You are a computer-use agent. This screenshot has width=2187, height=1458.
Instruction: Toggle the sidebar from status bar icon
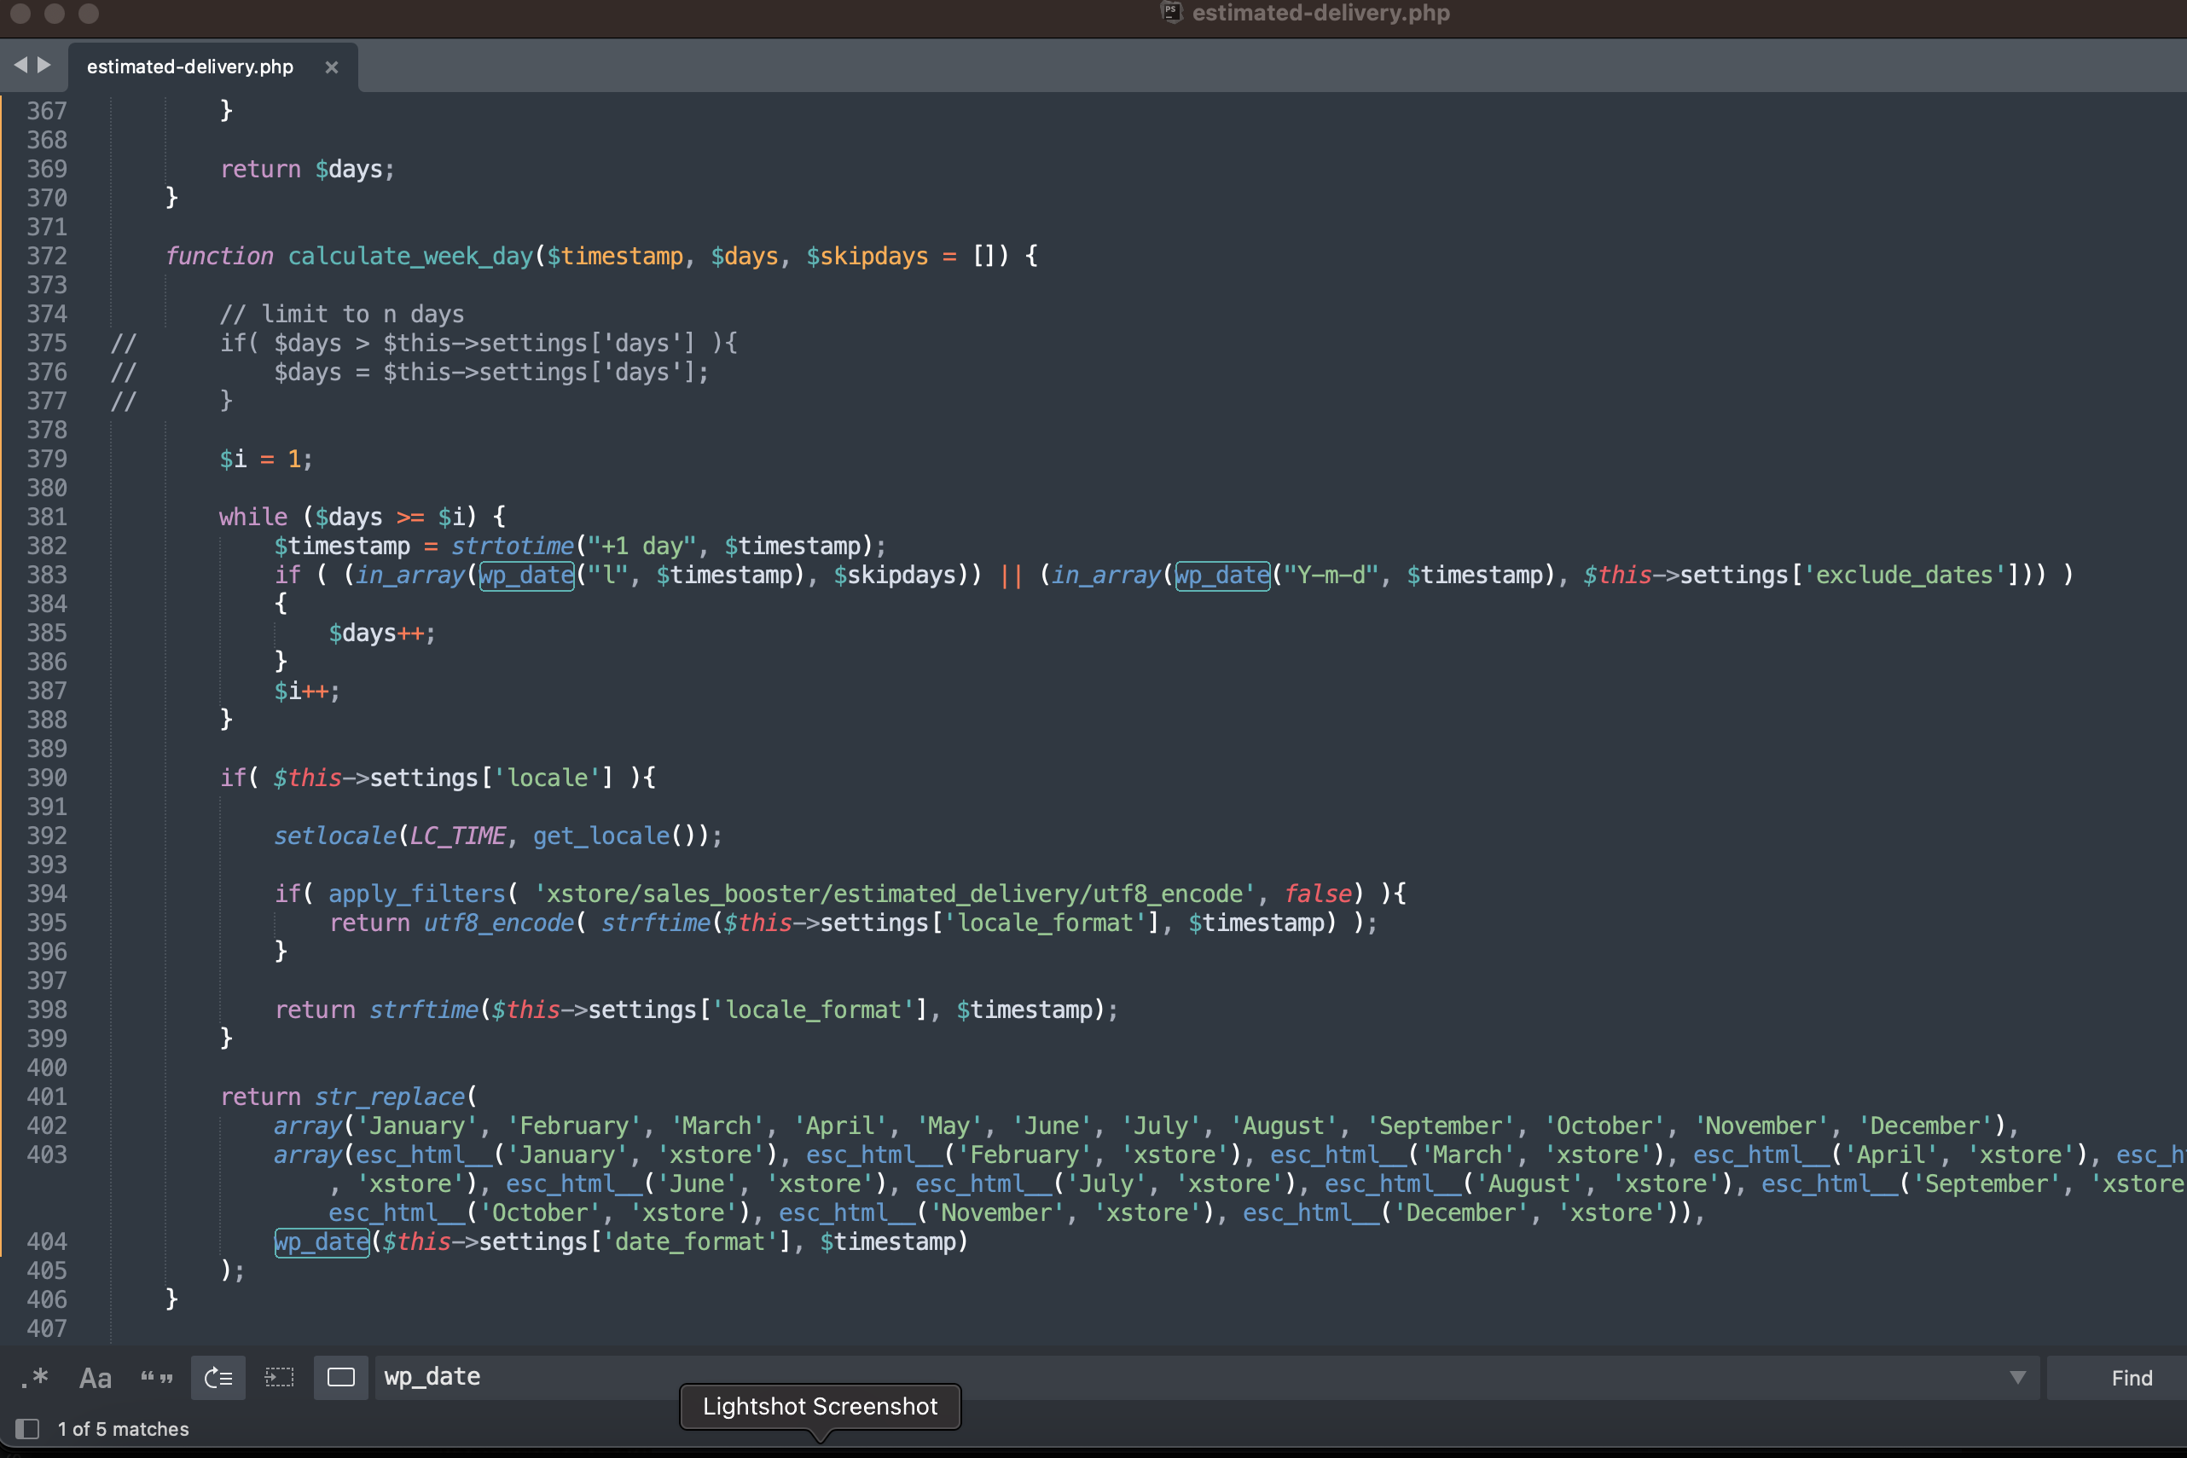[x=27, y=1428]
